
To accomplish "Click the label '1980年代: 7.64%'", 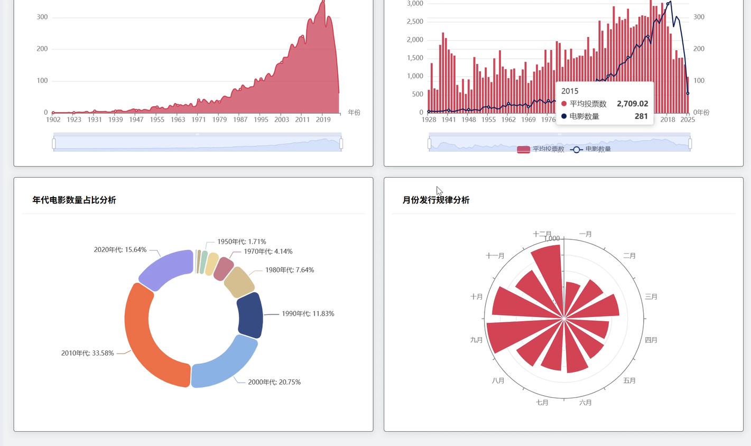I will (290, 270).
